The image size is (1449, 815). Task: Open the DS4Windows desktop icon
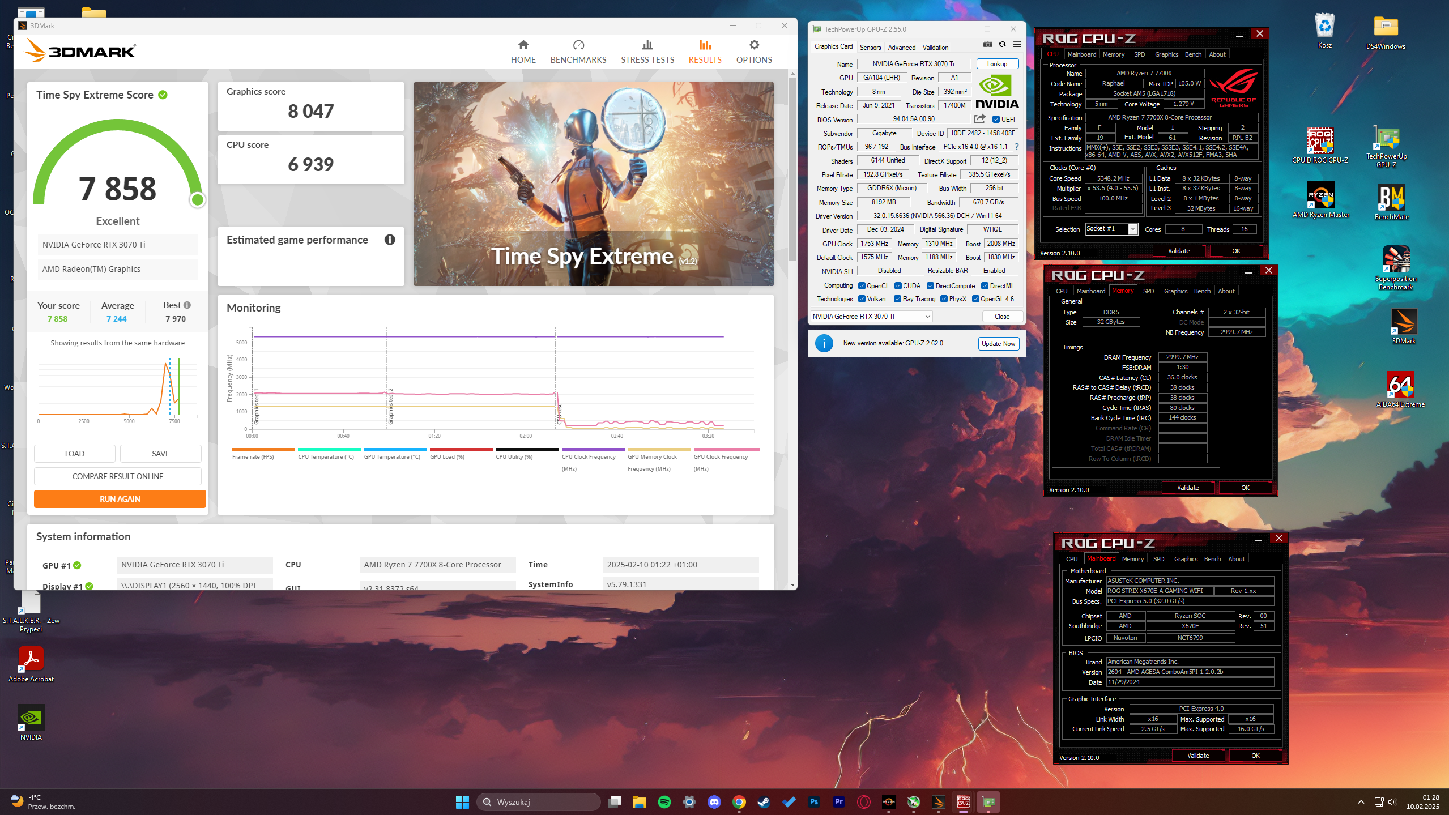pyautogui.click(x=1386, y=32)
